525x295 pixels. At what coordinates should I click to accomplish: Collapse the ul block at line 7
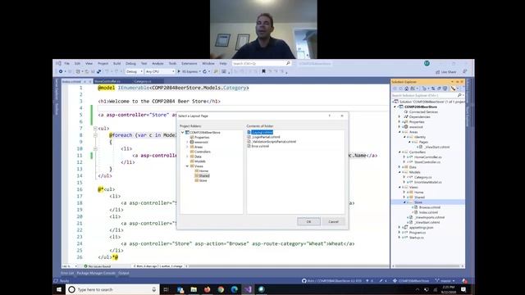click(x=95, y=129)
